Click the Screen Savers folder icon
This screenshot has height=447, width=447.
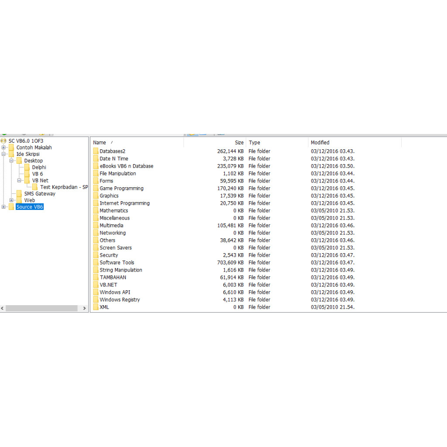(x=96, y=248)
